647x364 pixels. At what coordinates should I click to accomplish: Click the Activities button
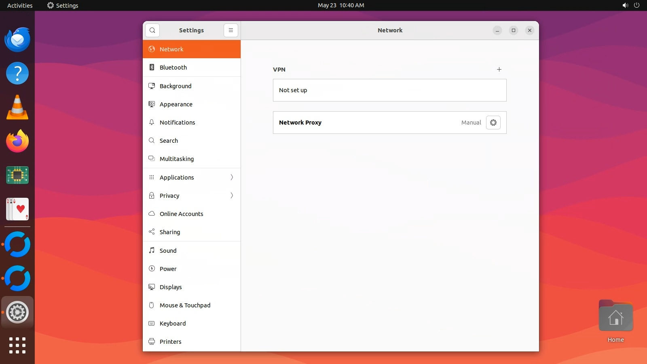[x=20, y=5]
